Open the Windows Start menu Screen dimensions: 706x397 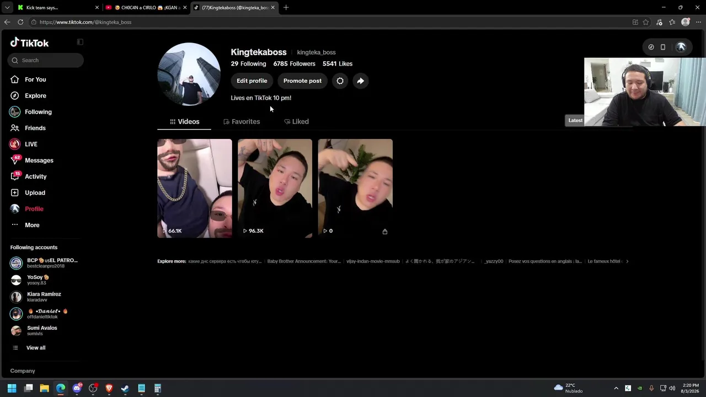point(12,388)
